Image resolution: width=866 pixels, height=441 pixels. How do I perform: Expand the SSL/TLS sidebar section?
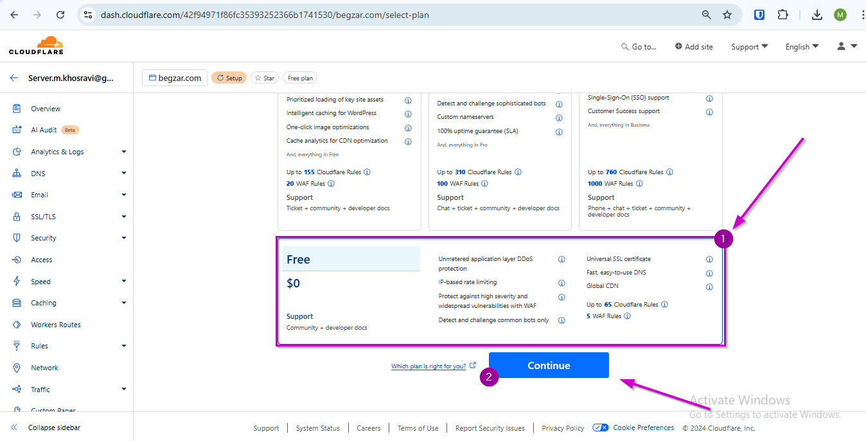tap(123, 217)
